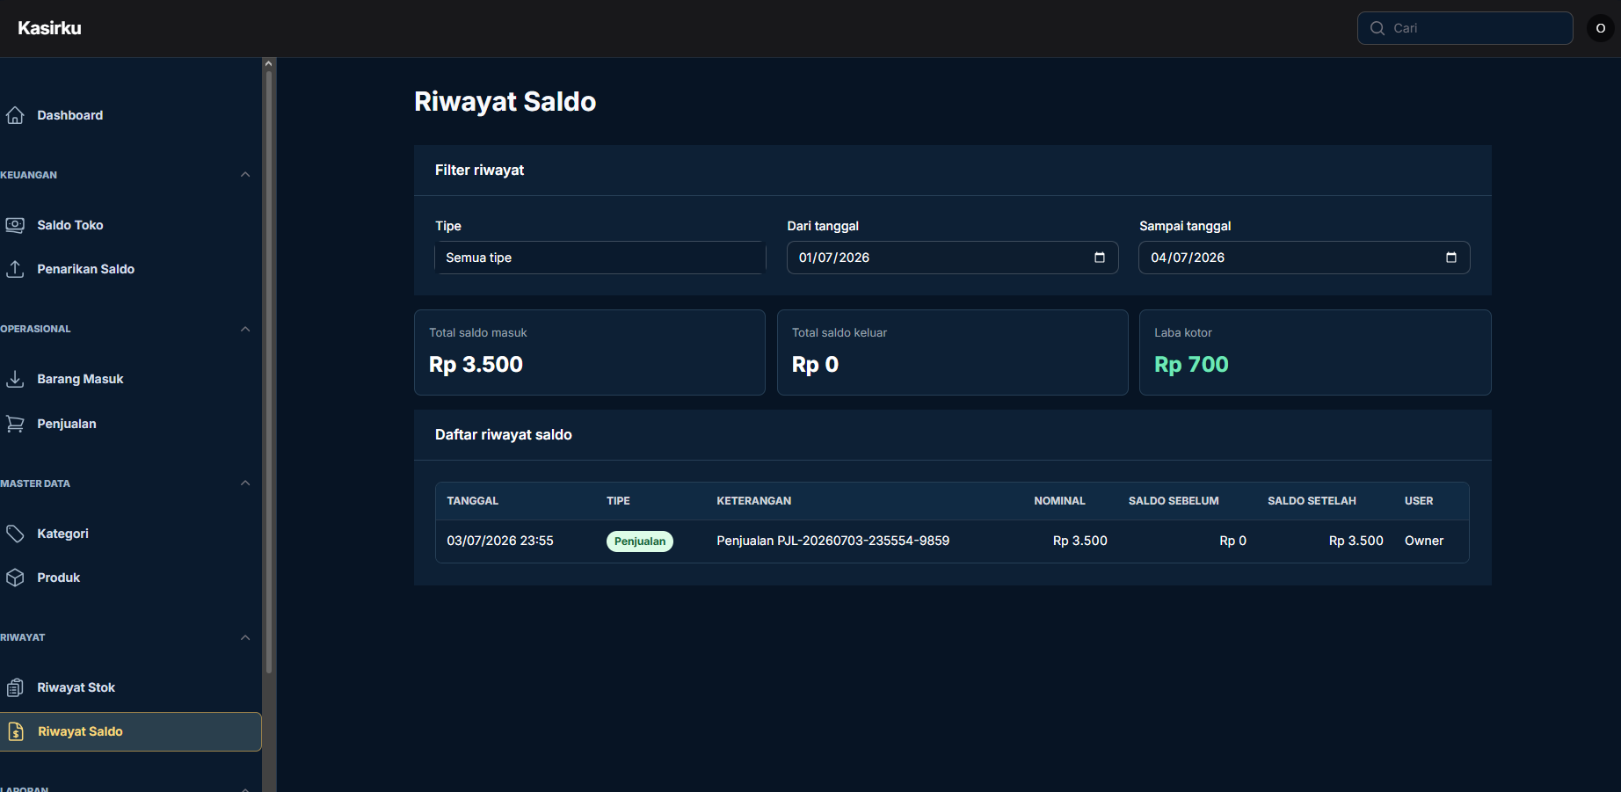Click the TANGGAL column header
The image size is (1621, 792).
[x=472, y=501]
